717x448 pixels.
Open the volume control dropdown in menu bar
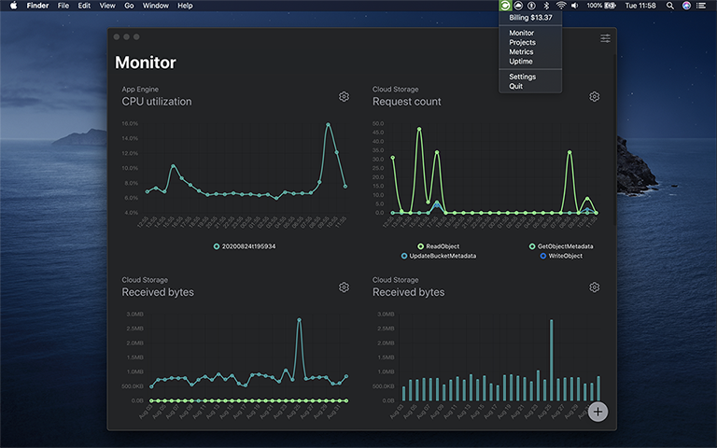coord(576,6)
